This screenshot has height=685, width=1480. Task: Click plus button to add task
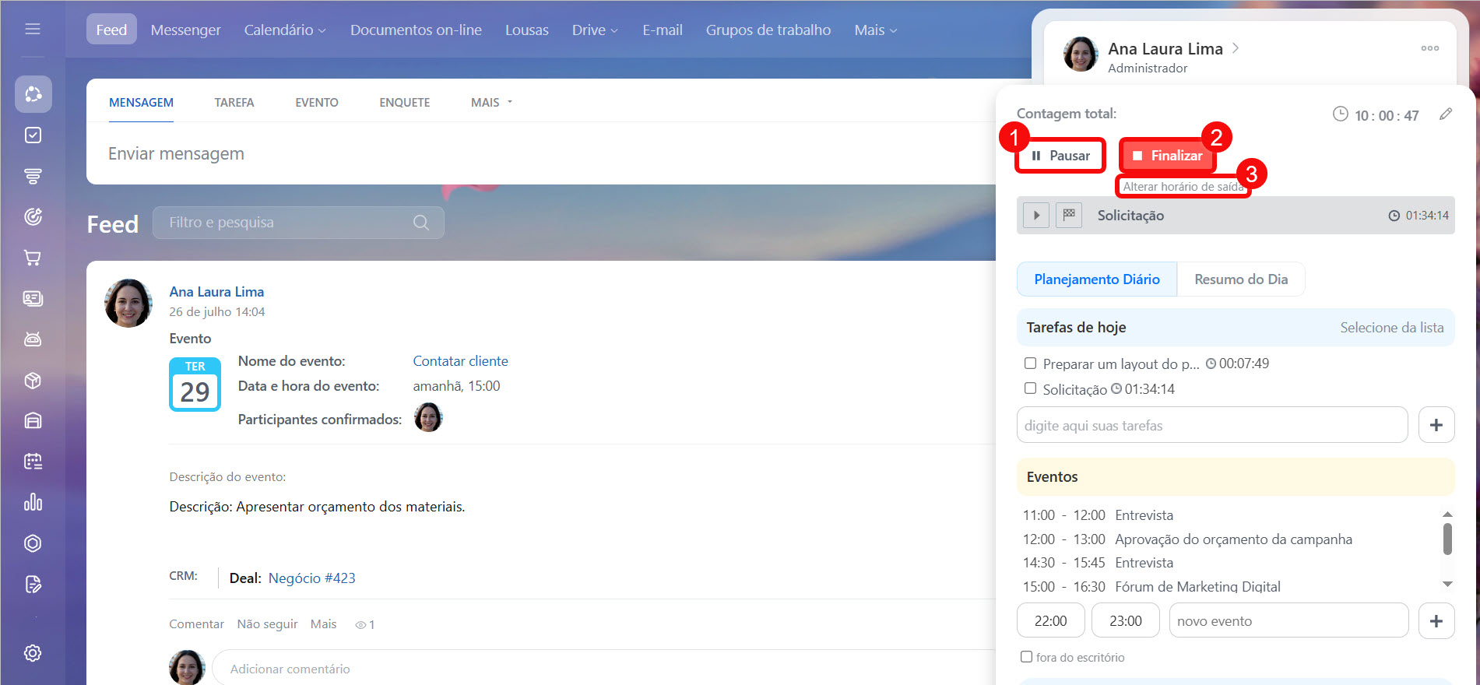click(1436, 425)
